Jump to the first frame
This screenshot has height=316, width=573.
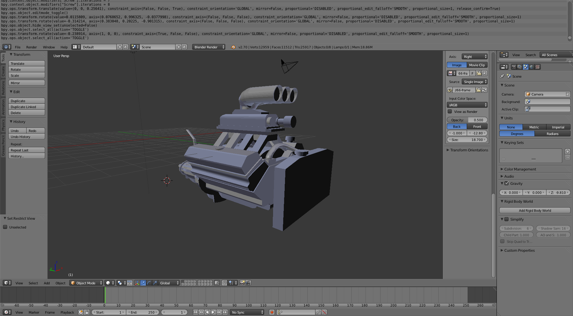195,312
